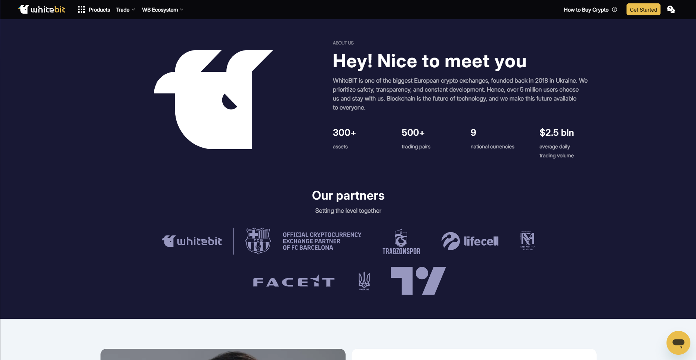Click the WhiteBIT partner logo

pyautogui.click(x=192, y=241)
